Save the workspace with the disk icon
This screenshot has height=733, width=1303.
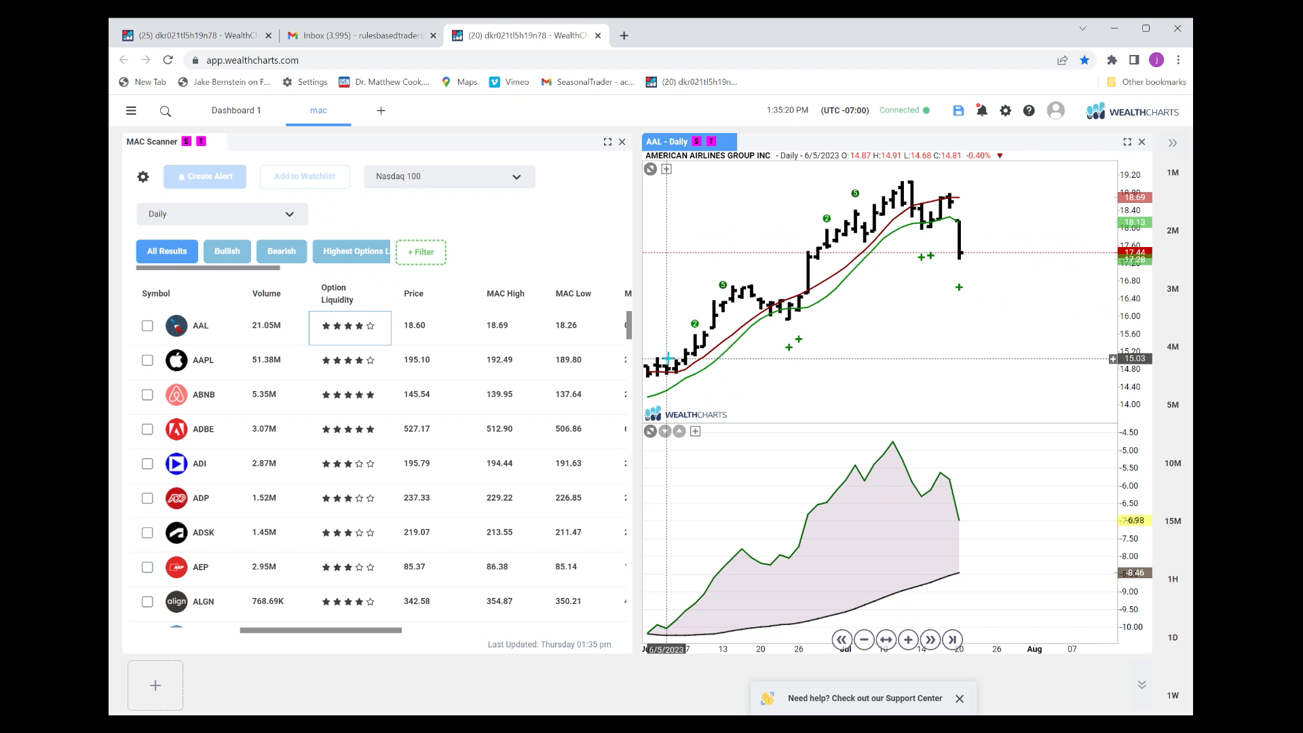958,111
